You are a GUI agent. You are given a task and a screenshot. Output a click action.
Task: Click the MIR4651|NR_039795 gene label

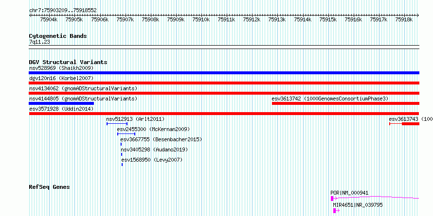pos(358,205)
